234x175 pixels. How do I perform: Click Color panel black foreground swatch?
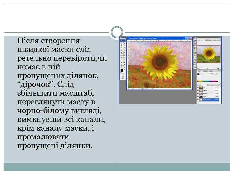(198, 75)
